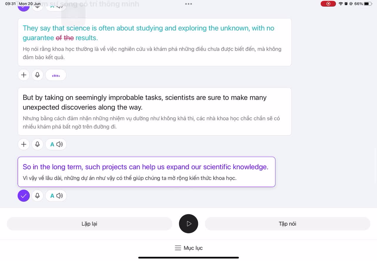Open the "Mục lục" table of contents
Image resolution: width=377 pixels, height=261 pixels.
(x=188, y=248)
